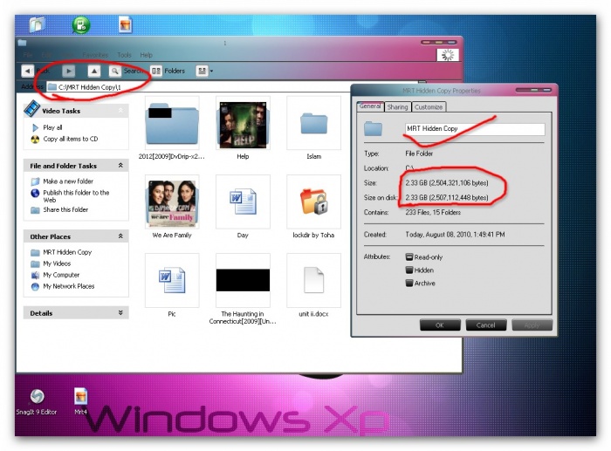The height and width of the screenshot is (451, 611).
Task: Click the Apply button
Action: click(x=532, y=325)
